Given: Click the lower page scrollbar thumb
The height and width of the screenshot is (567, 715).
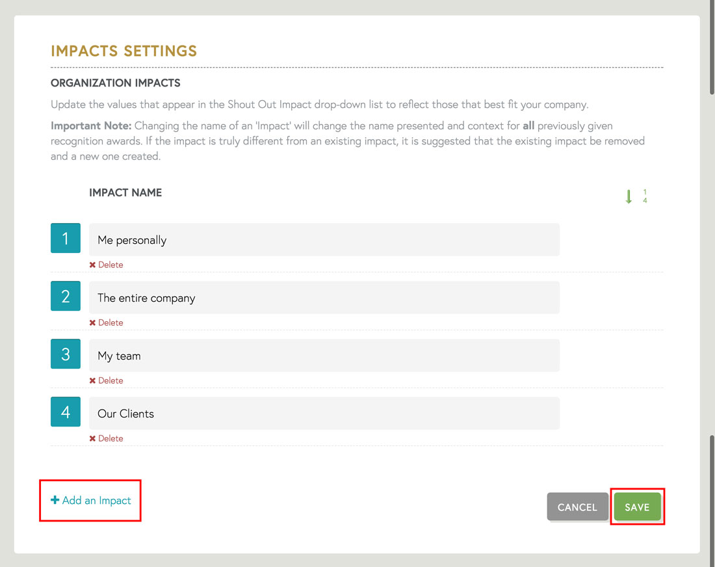Looking at the screenshot, I should 712,501.
